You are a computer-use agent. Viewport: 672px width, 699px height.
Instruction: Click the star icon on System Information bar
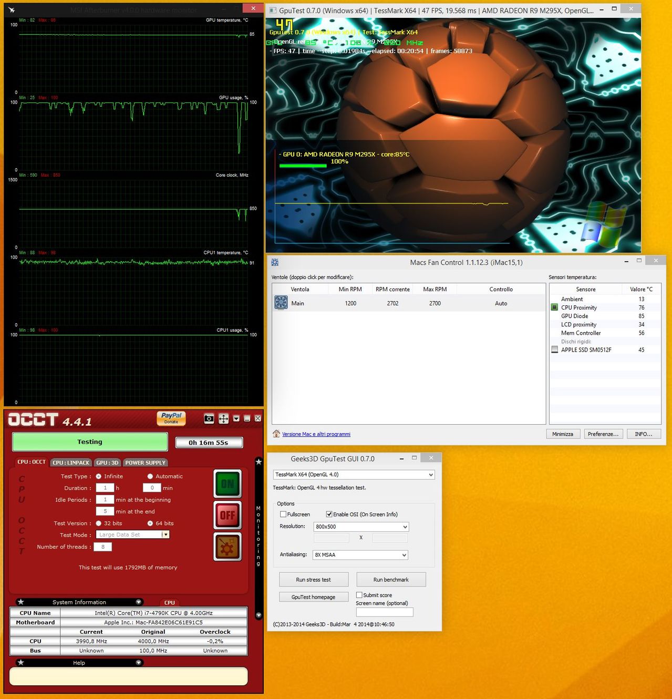[20, 602]
